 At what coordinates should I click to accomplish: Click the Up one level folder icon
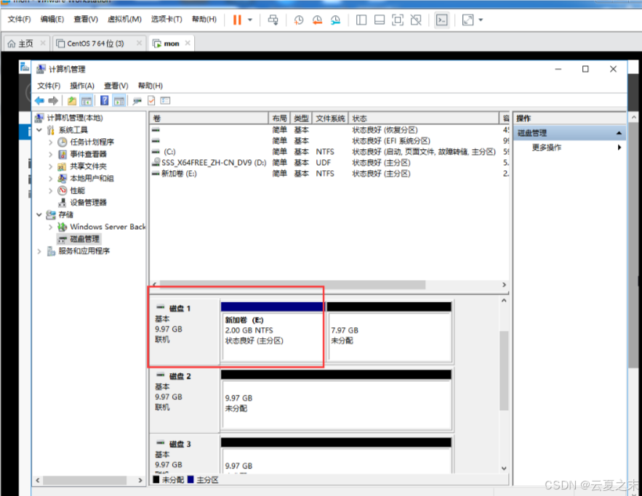pos(72,100)
